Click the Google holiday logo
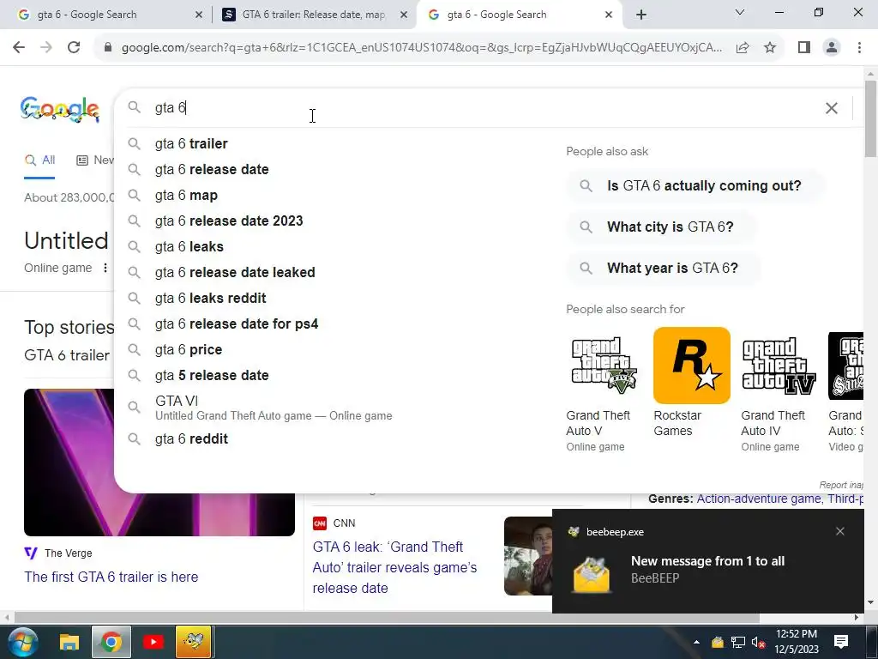Image resolution: width=878 pixels, height=659 pixels. [60, 109]
